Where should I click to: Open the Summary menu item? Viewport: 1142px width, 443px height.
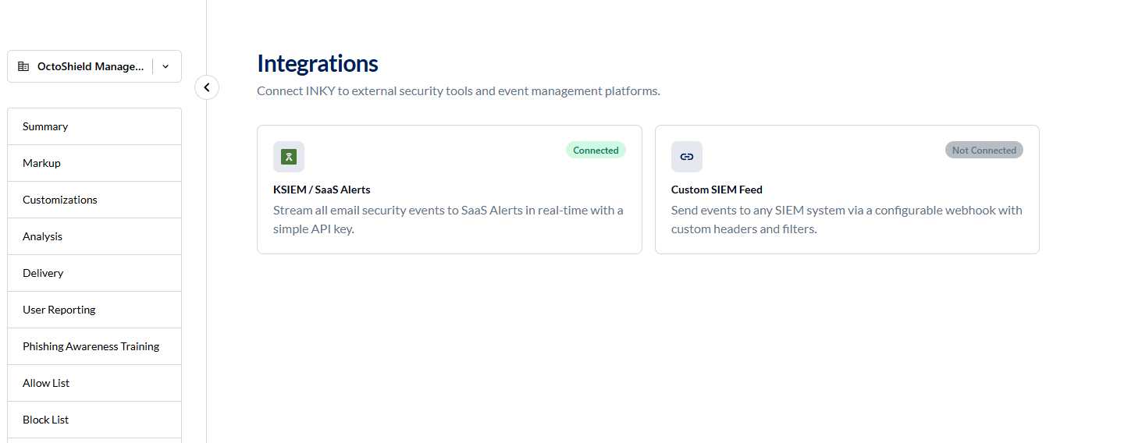coord(94,126)
